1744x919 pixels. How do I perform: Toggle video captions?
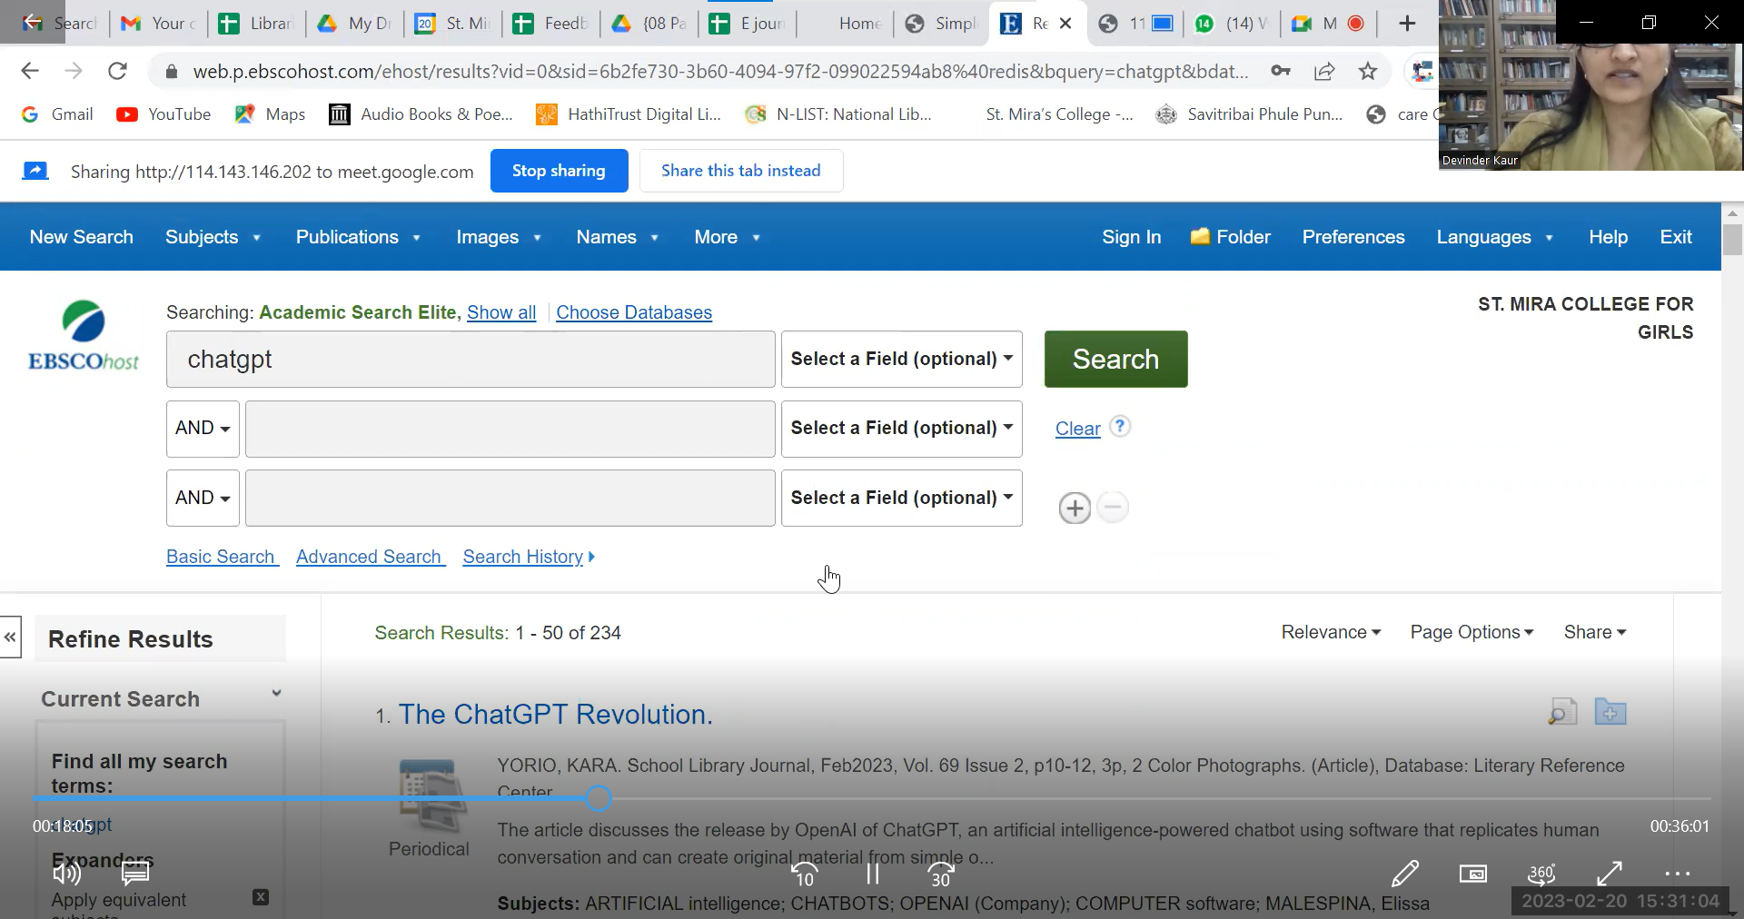(x=135, y=874)
